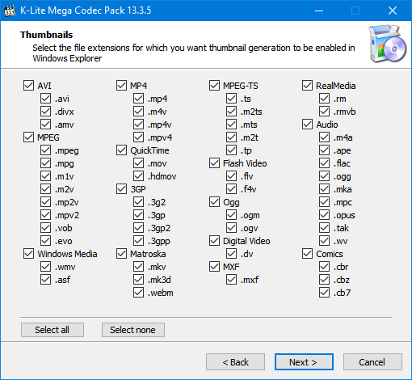Uncheck the .evo extension
412x380 pixels.
(x=45, y=241)
